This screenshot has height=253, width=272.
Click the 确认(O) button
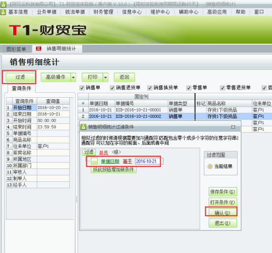[x=223, y=213]
